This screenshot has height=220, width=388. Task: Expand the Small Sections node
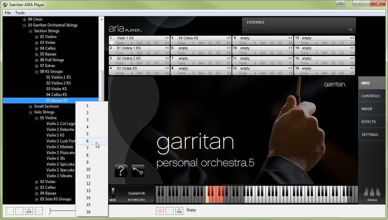click(x=31, y=106)
